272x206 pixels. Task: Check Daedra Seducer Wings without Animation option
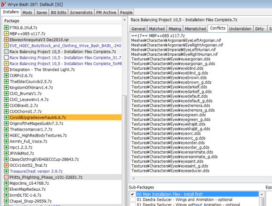(133, 204)
